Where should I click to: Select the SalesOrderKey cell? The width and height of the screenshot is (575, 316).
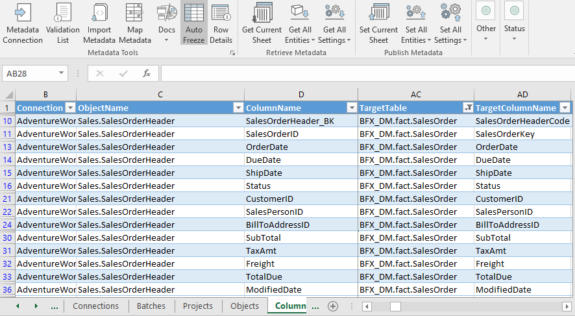pyautogui.click(x=522, y=134)
